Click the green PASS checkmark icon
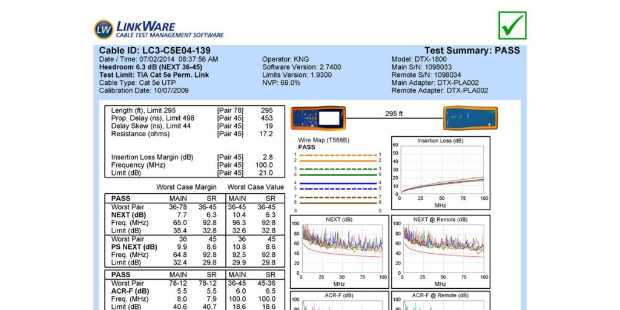The image size is (620, 310). click(512, 25)
